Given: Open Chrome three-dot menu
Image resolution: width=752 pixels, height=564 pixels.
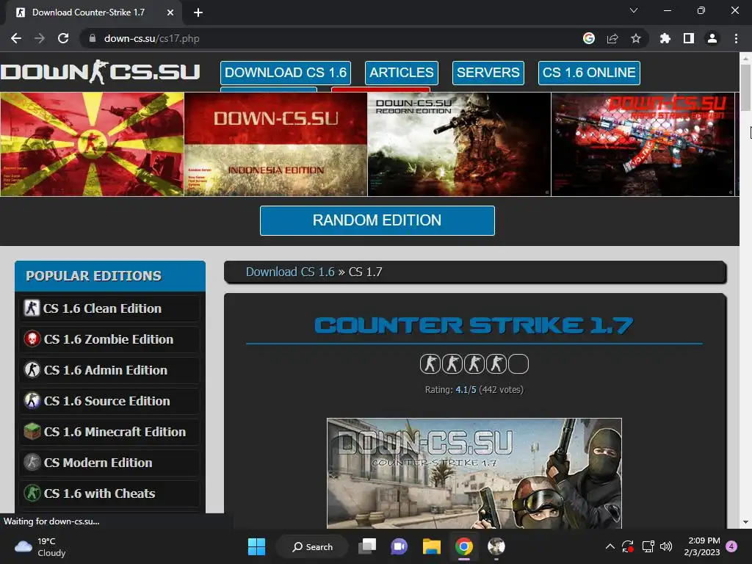Looking at the screenshot, I should (736, 38).
